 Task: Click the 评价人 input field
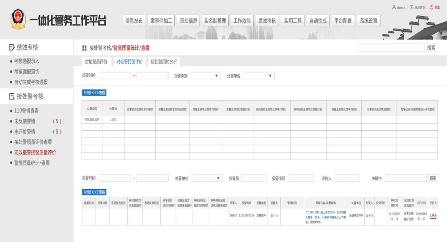pyautogui.click(x=347, y=178)
